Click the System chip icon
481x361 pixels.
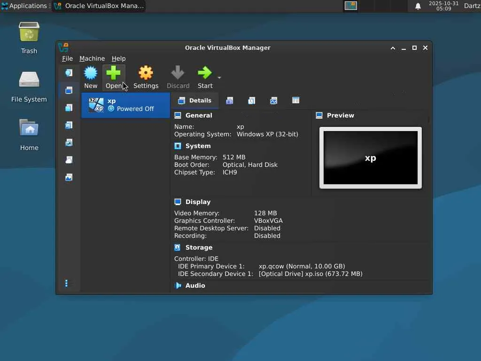pos(178,146)
